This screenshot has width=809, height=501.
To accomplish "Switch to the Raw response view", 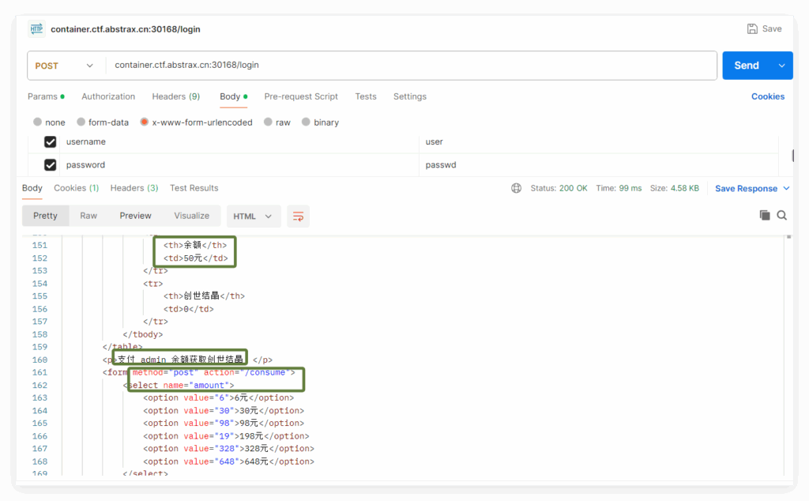I will (x=88, y=216).
